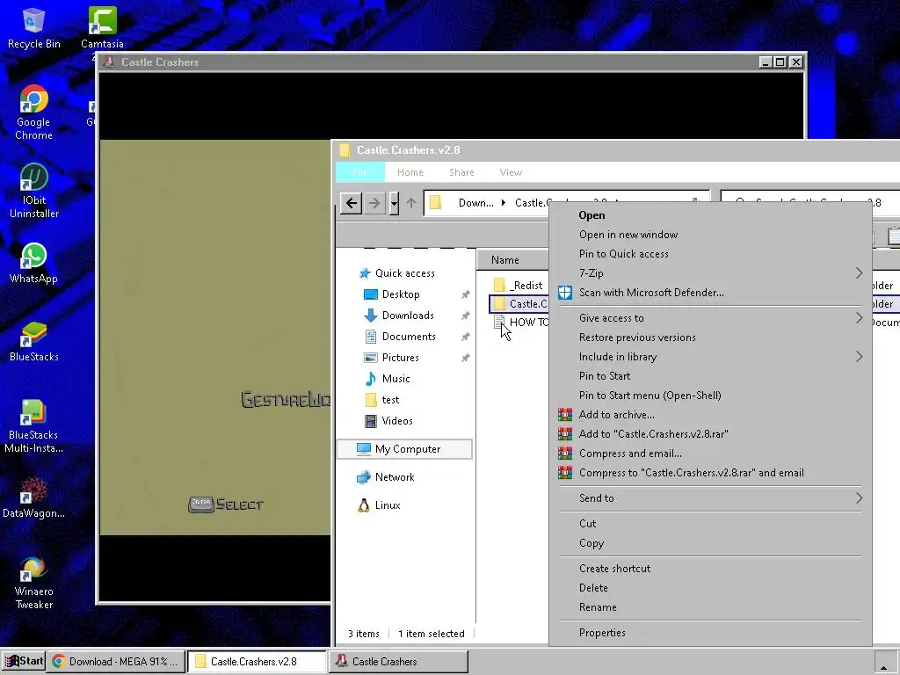Open DataWagon desktop shortcut
The width and height of the screenshot is (900, 675).
point(34,497)
